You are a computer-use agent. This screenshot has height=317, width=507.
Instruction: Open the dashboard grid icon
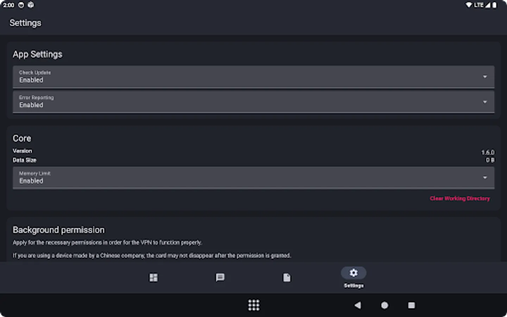(x=154, y=278)
